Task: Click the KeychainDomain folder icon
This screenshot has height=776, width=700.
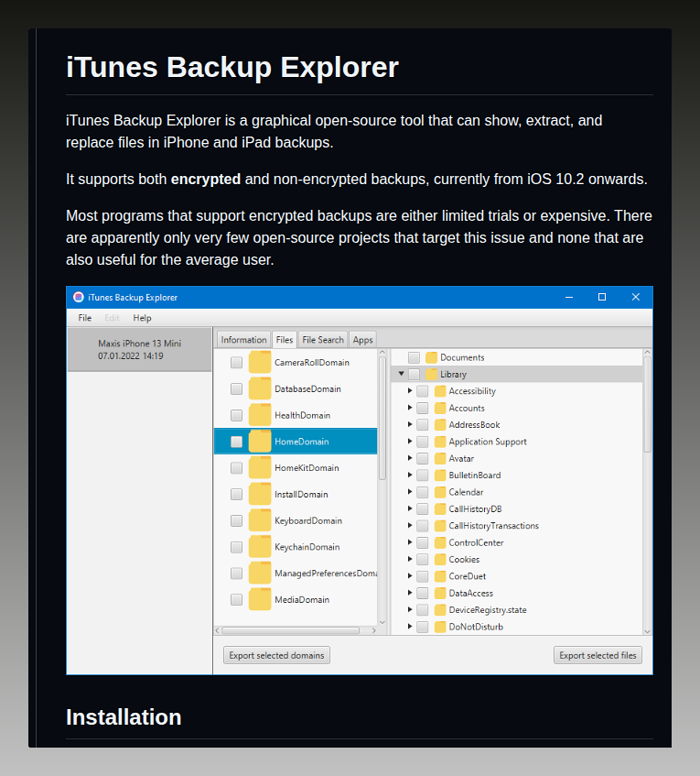Action: (x=260, y=547)
